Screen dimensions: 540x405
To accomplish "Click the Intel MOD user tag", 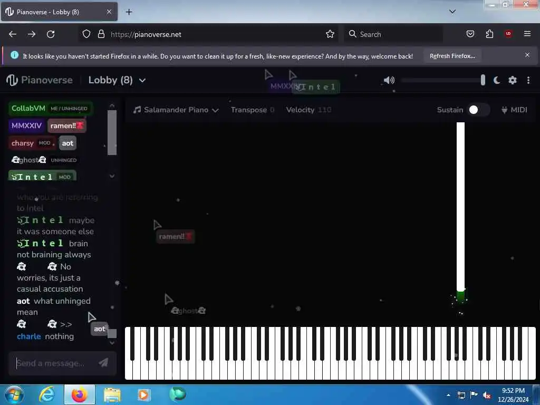I will 42,176.
